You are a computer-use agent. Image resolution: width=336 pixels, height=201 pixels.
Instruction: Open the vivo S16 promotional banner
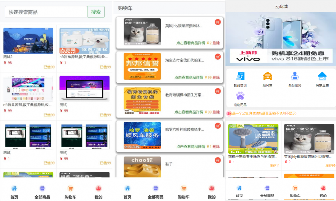point(280,39)
